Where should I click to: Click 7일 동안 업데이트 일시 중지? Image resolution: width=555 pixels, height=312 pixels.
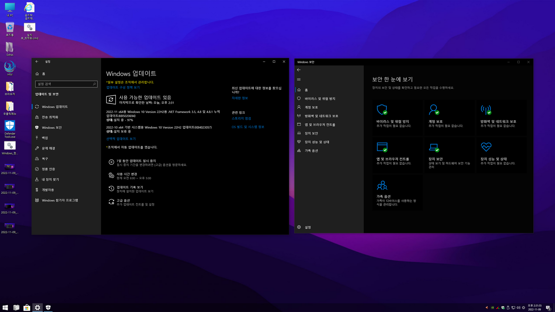click(148, 163)
